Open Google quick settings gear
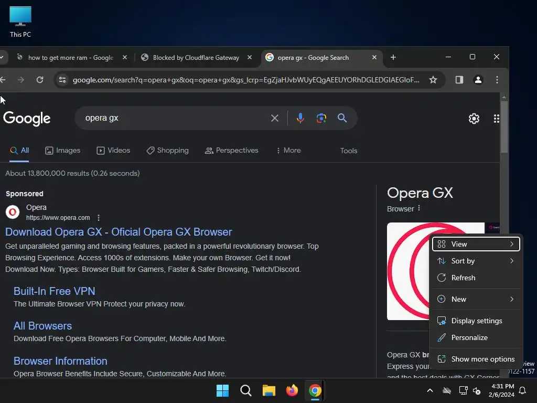The height and width of the screenshot is (403, 537). tap(474, 119)
